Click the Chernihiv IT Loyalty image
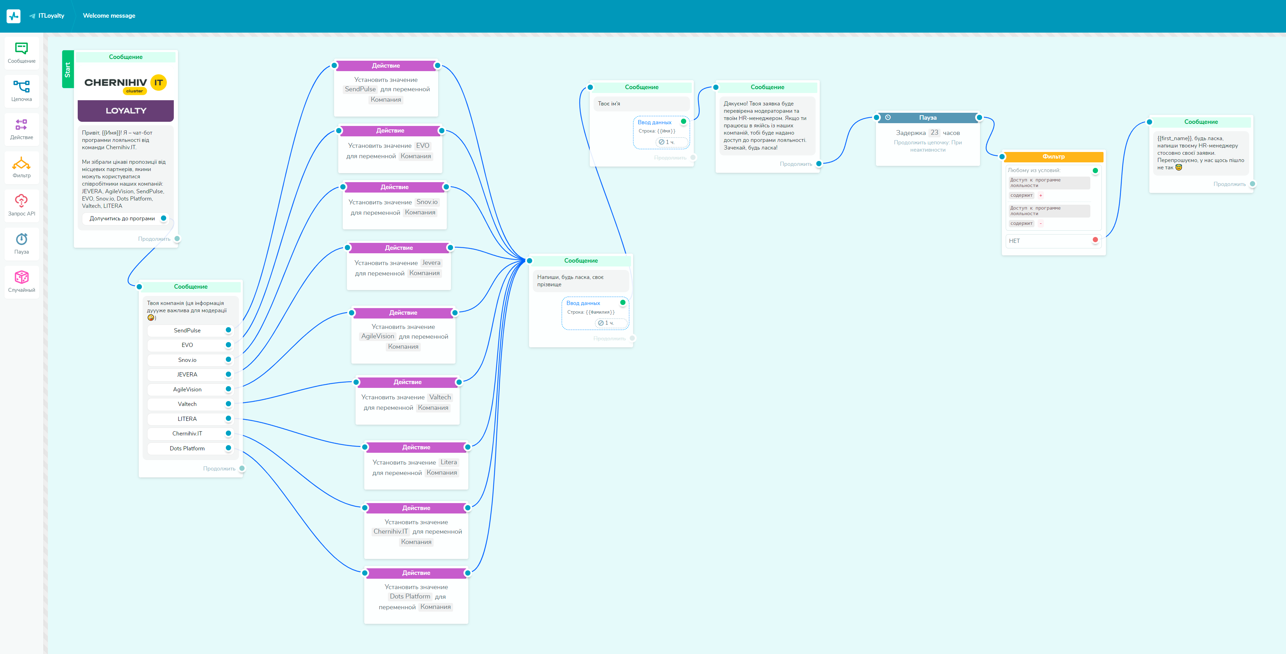Viewport: 1286px width, 654px height. coord(126,93)
